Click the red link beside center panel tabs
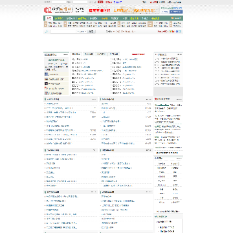 click(139, 54)
